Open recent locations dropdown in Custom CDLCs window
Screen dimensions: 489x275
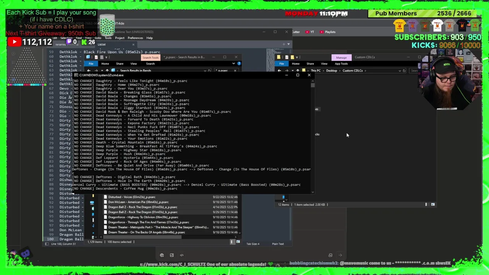pyautogui.click(x=293, y=71)
